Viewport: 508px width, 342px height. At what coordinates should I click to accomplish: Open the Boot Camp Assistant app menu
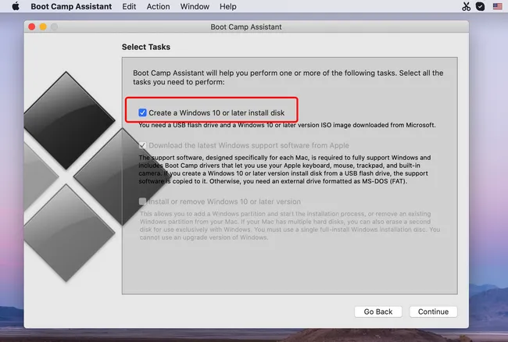click(71, 6)
